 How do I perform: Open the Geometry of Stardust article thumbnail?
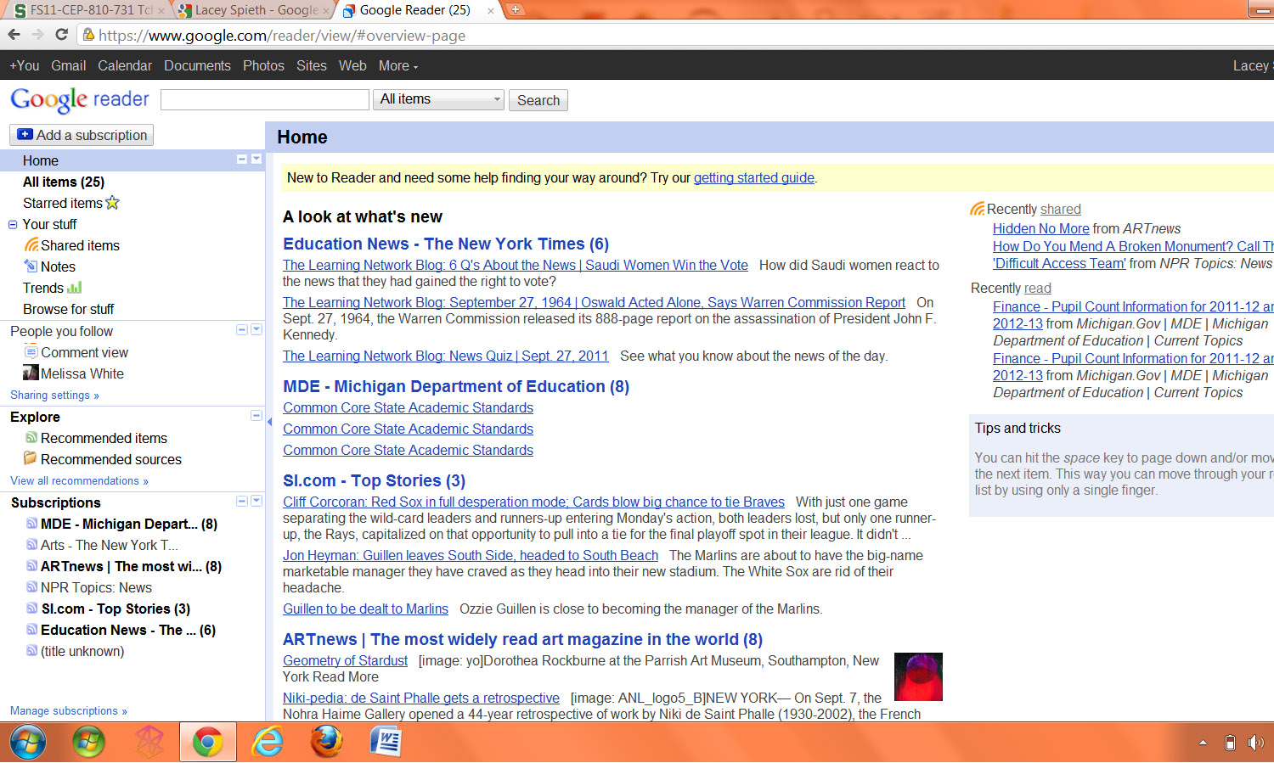(x=918, y=676)
